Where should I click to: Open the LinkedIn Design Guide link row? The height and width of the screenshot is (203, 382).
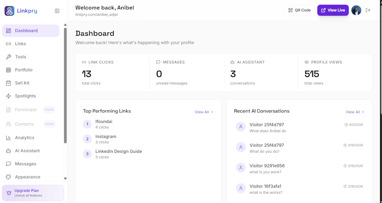(x=148, y=154)
